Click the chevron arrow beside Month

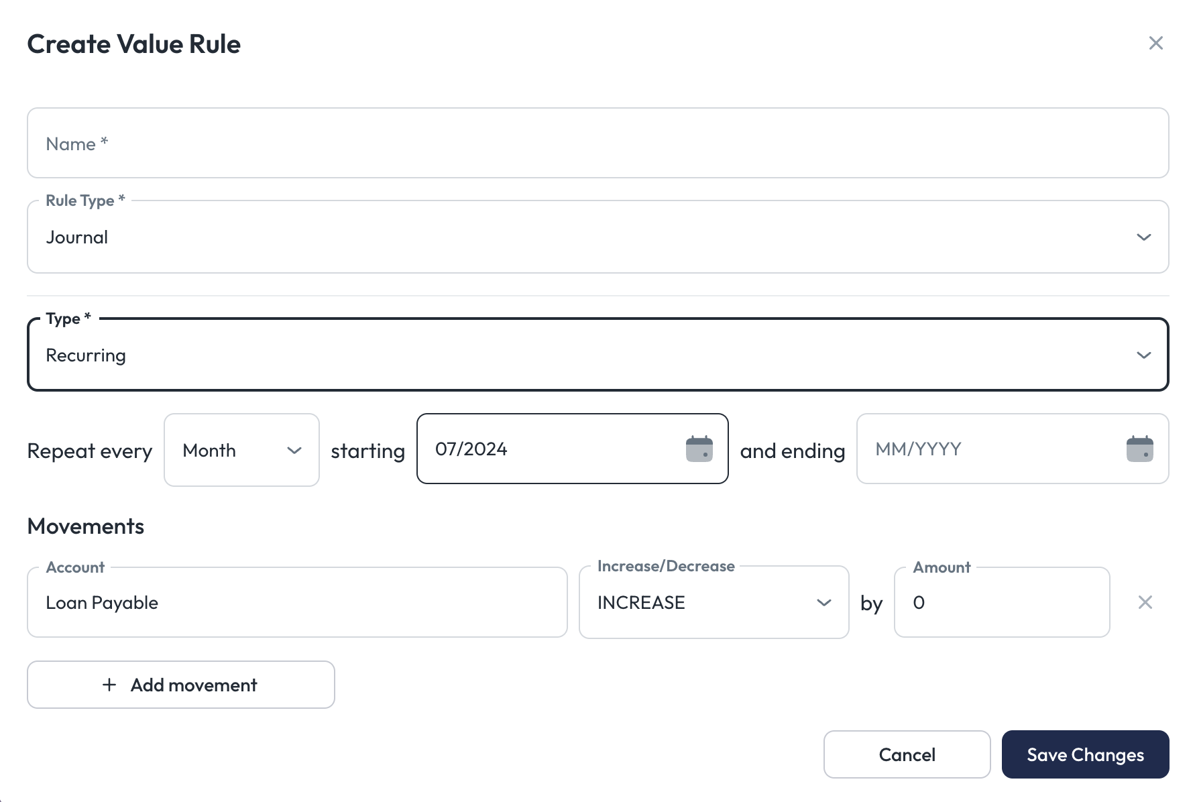pos(294,451)
